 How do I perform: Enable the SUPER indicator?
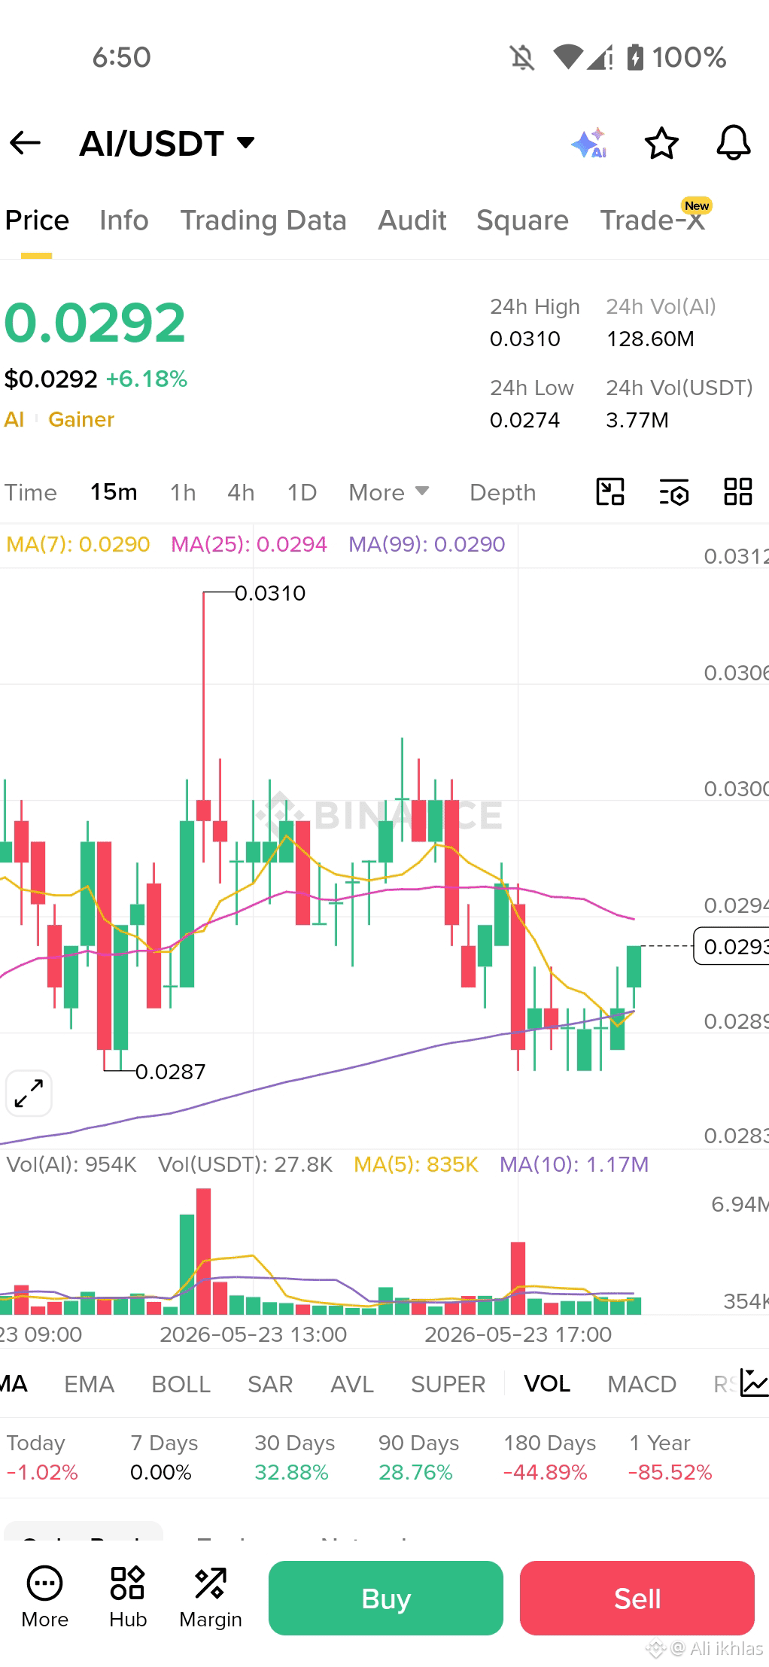point(448,1383)
